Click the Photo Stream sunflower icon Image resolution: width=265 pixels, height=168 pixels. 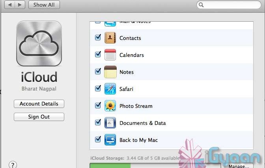110,106
